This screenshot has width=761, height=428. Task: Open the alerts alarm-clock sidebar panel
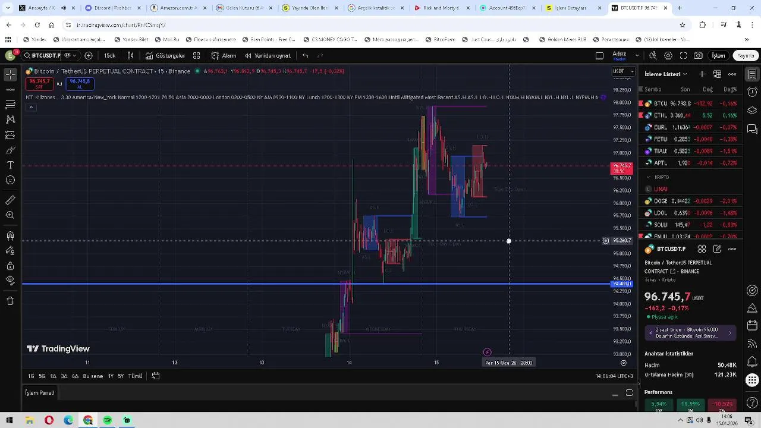click(752, 92)
